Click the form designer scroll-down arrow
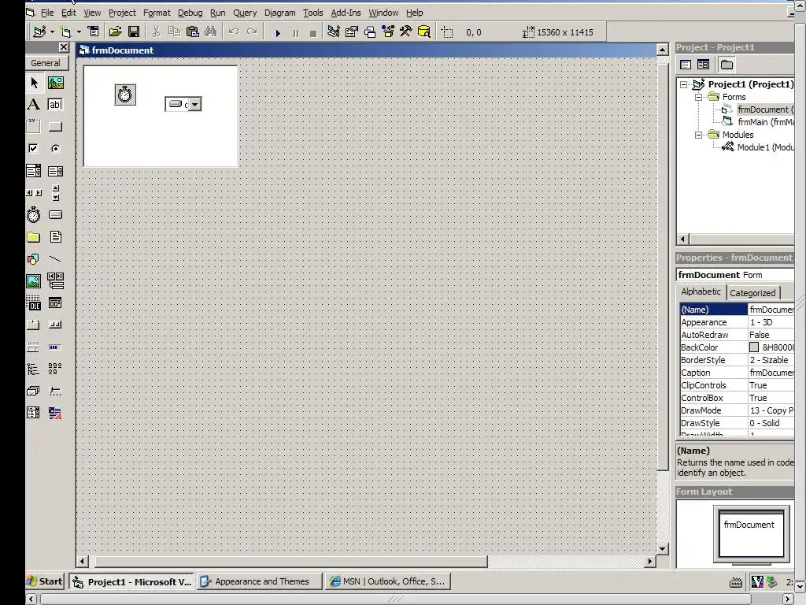This screenshot has height=605, width=806. click(662, 548)
